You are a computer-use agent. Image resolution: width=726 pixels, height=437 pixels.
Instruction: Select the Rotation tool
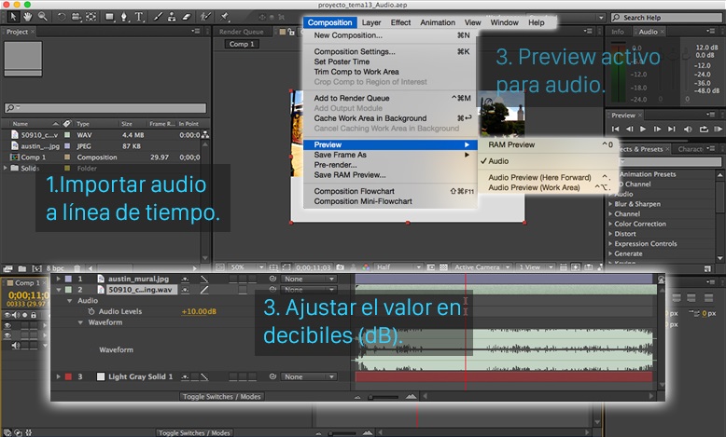click(x=61, y=17)
